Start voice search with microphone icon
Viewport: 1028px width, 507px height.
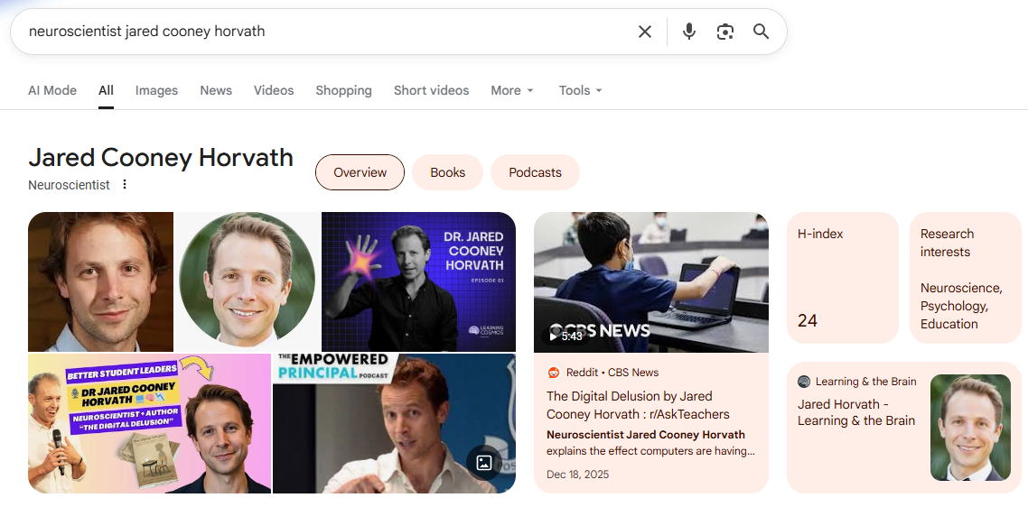point(689,32)
